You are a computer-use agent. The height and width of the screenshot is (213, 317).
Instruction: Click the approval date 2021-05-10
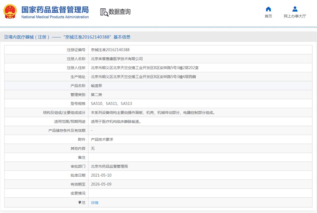point(101,175)
